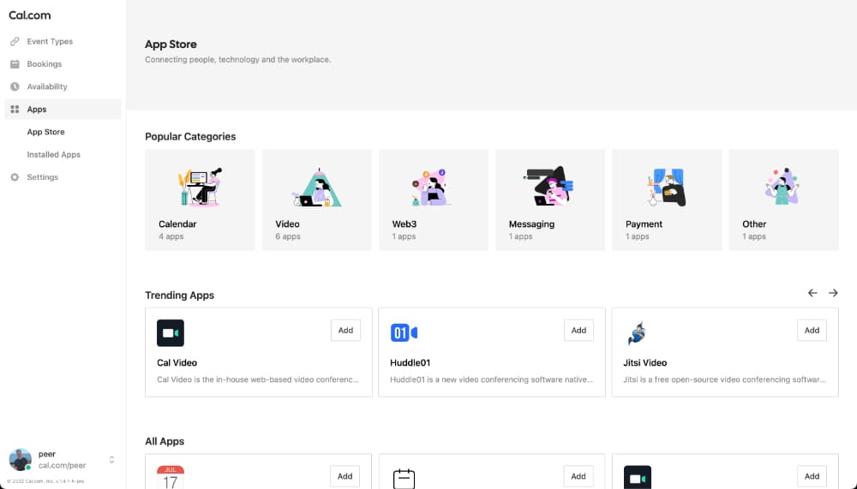The width and height of the screenshot is (857, 489).
Task: Open the Payment category card
Action: pyautogui.click(x=667, y=200)
